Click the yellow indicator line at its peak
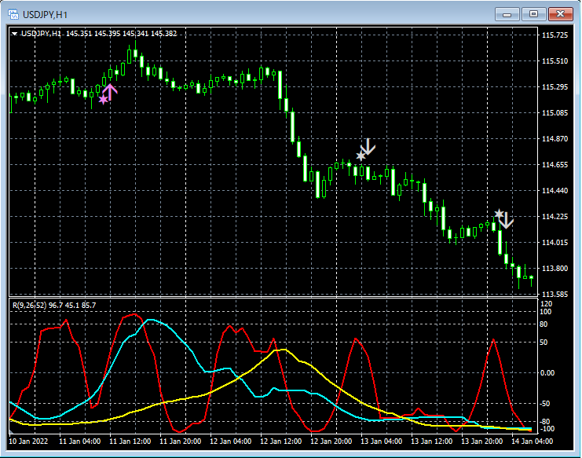Viewport: 582px width, 458px height. click(x=284, y=350)
